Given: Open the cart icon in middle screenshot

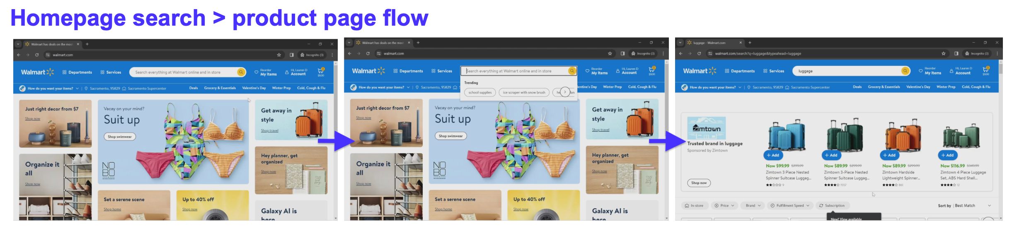Looking at the screenshot, I should pos(652,70).
